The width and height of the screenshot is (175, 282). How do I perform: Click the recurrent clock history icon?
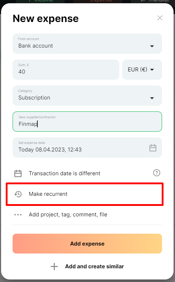[18, 194]
